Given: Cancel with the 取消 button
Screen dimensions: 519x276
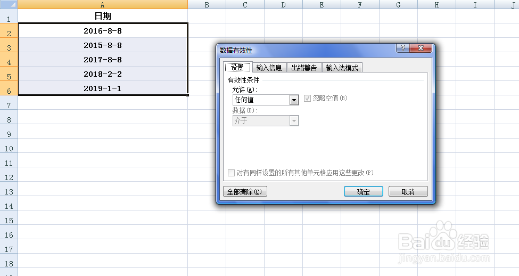Looking at the screenshot, I should (x=408, y=191).
